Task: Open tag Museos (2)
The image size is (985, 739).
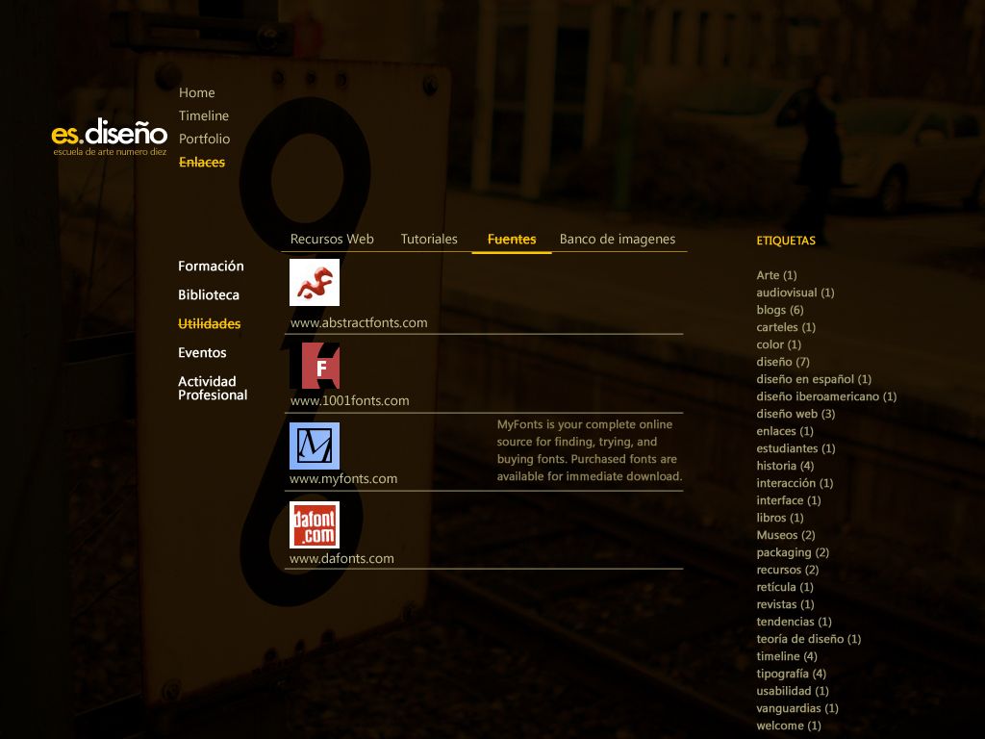Action: (x=786, y=535)
